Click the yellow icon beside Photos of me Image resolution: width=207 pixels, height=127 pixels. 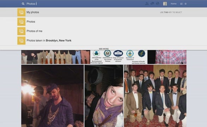click(x=22, y=31)
